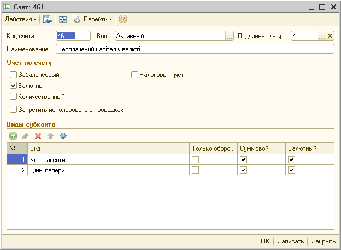Uncheck the Валютный account checkbox

(13, 86)
